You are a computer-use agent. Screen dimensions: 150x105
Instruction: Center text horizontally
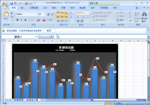[62, 17]
